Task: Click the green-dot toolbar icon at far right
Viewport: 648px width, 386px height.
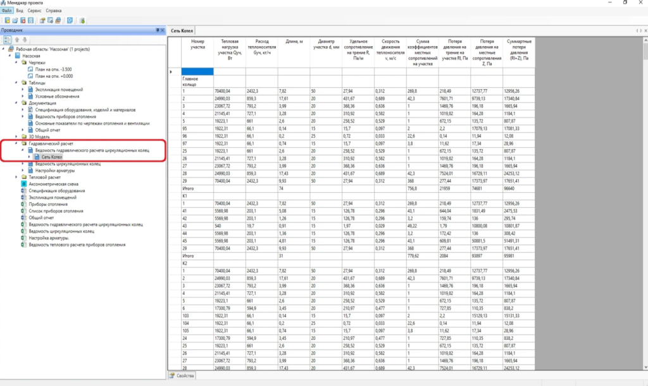Action: (x=82, y=21)
